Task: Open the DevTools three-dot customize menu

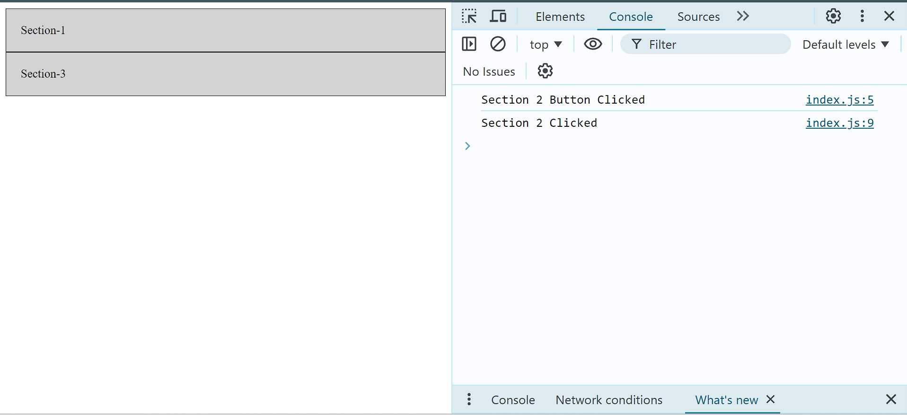Action: tap(862, 16)
